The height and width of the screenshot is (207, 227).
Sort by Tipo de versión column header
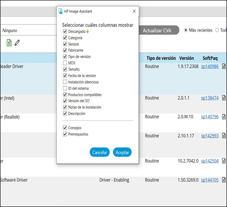click(x=161, y=58)
